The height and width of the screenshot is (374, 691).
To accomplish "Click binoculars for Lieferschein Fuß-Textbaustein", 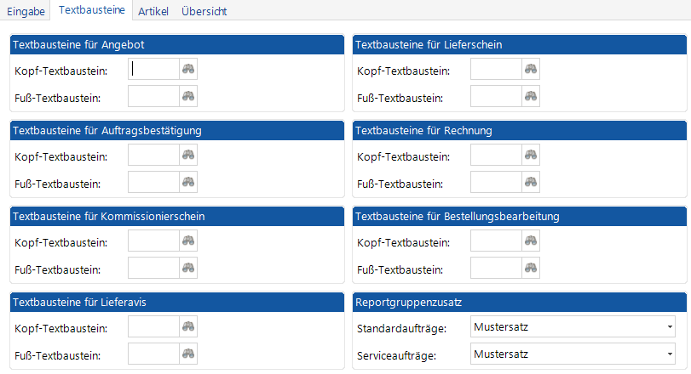I will pos(531,97).
